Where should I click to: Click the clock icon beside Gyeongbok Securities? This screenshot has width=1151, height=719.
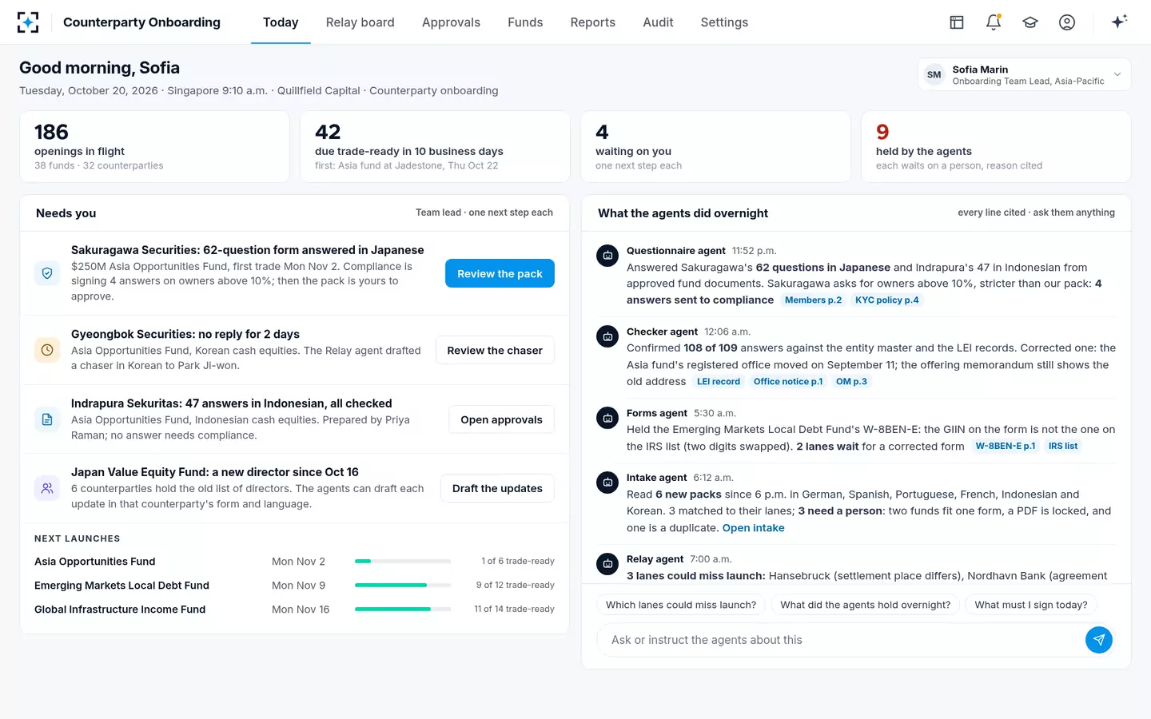(x=47, y=350)
